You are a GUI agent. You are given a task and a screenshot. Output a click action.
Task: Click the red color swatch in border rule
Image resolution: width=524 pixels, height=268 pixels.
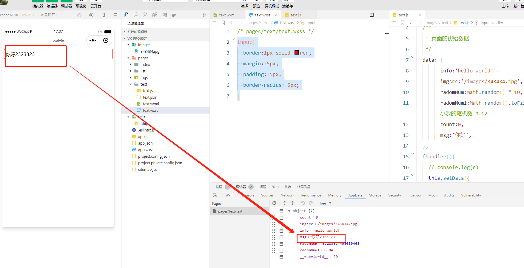click(297, 53)
